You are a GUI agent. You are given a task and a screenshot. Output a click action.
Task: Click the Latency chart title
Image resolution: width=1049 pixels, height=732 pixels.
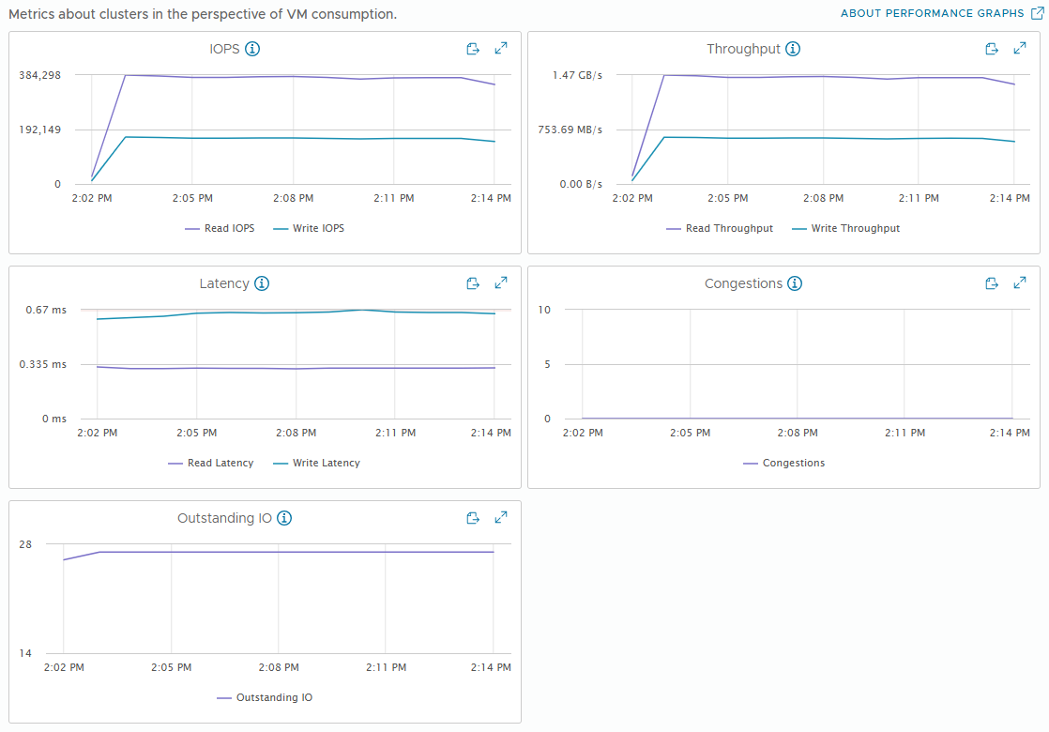(x=224, y=283)
